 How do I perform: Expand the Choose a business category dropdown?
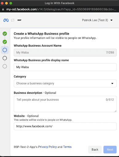(x=65, y=83)
